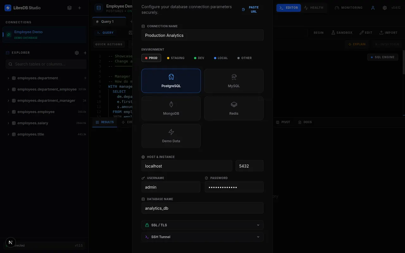This screenshot has width=405, height=253.
Task: Click the Database Name field
Action: point(202,208)
